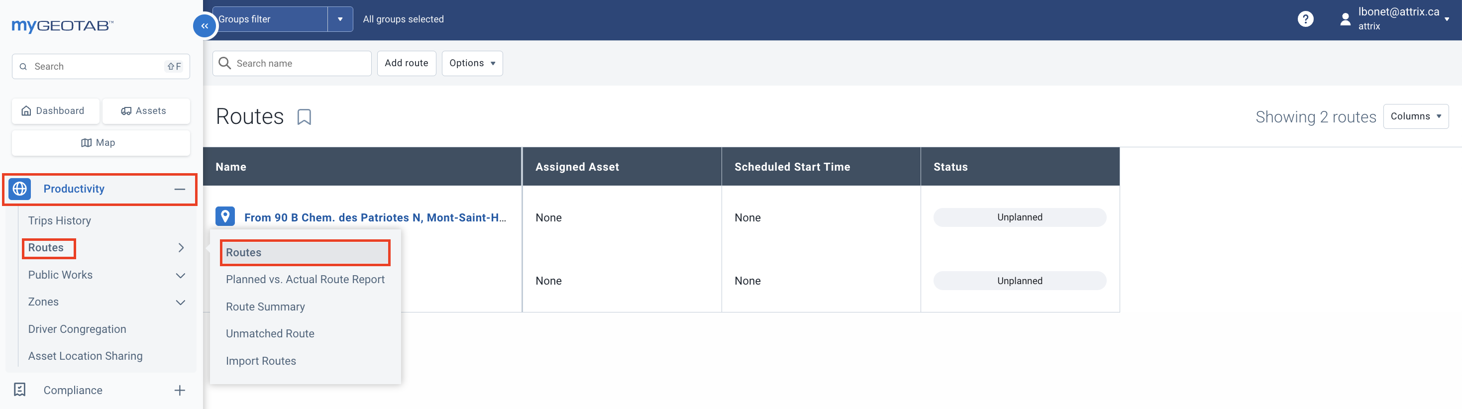The width and height of the screenshot is (1462, 409).
Task: Open the Options dropdown
Action: coord(472,63)
